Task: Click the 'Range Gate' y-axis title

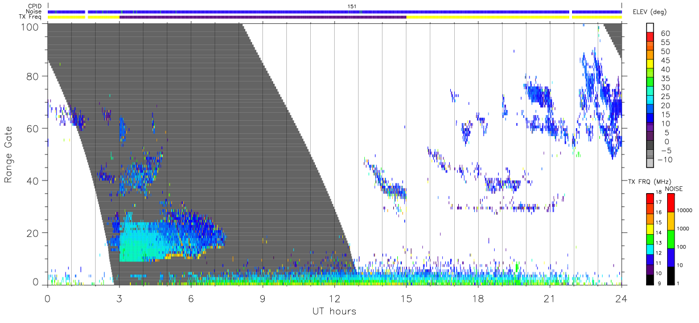Action: click(x=9, y=155)
